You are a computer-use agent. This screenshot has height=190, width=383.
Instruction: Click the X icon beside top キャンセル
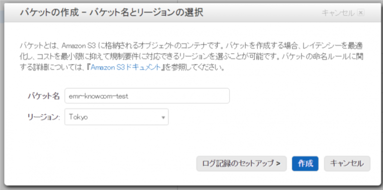(x=361, y=13)
